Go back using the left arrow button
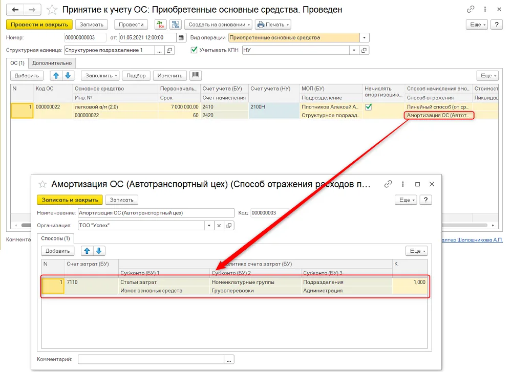Image resolution: width=512 pixels, height=372 pixels. coord(15,10)
